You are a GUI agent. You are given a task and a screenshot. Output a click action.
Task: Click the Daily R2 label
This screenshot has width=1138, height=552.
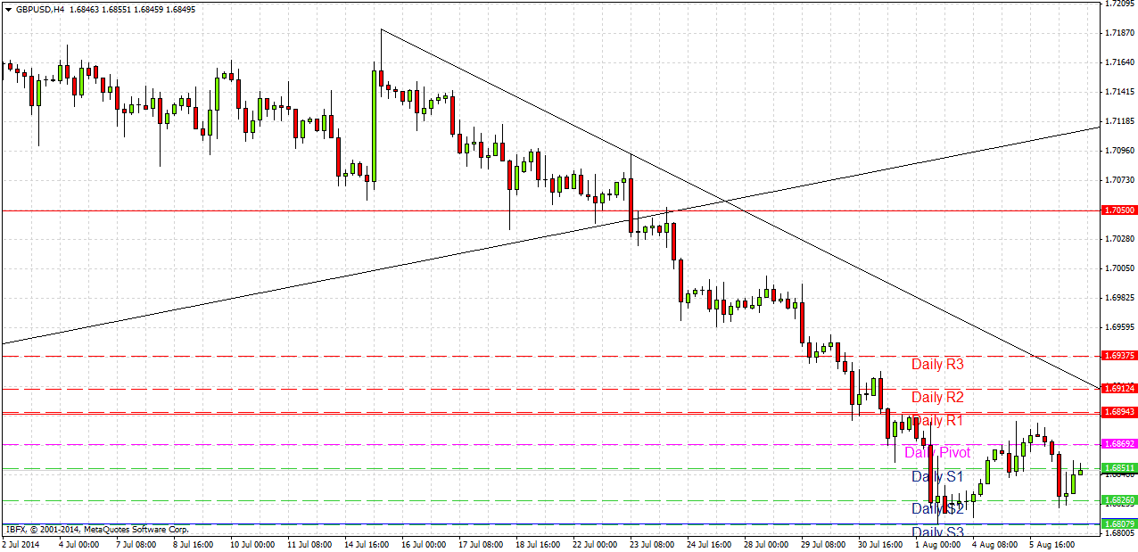point(937,397)
